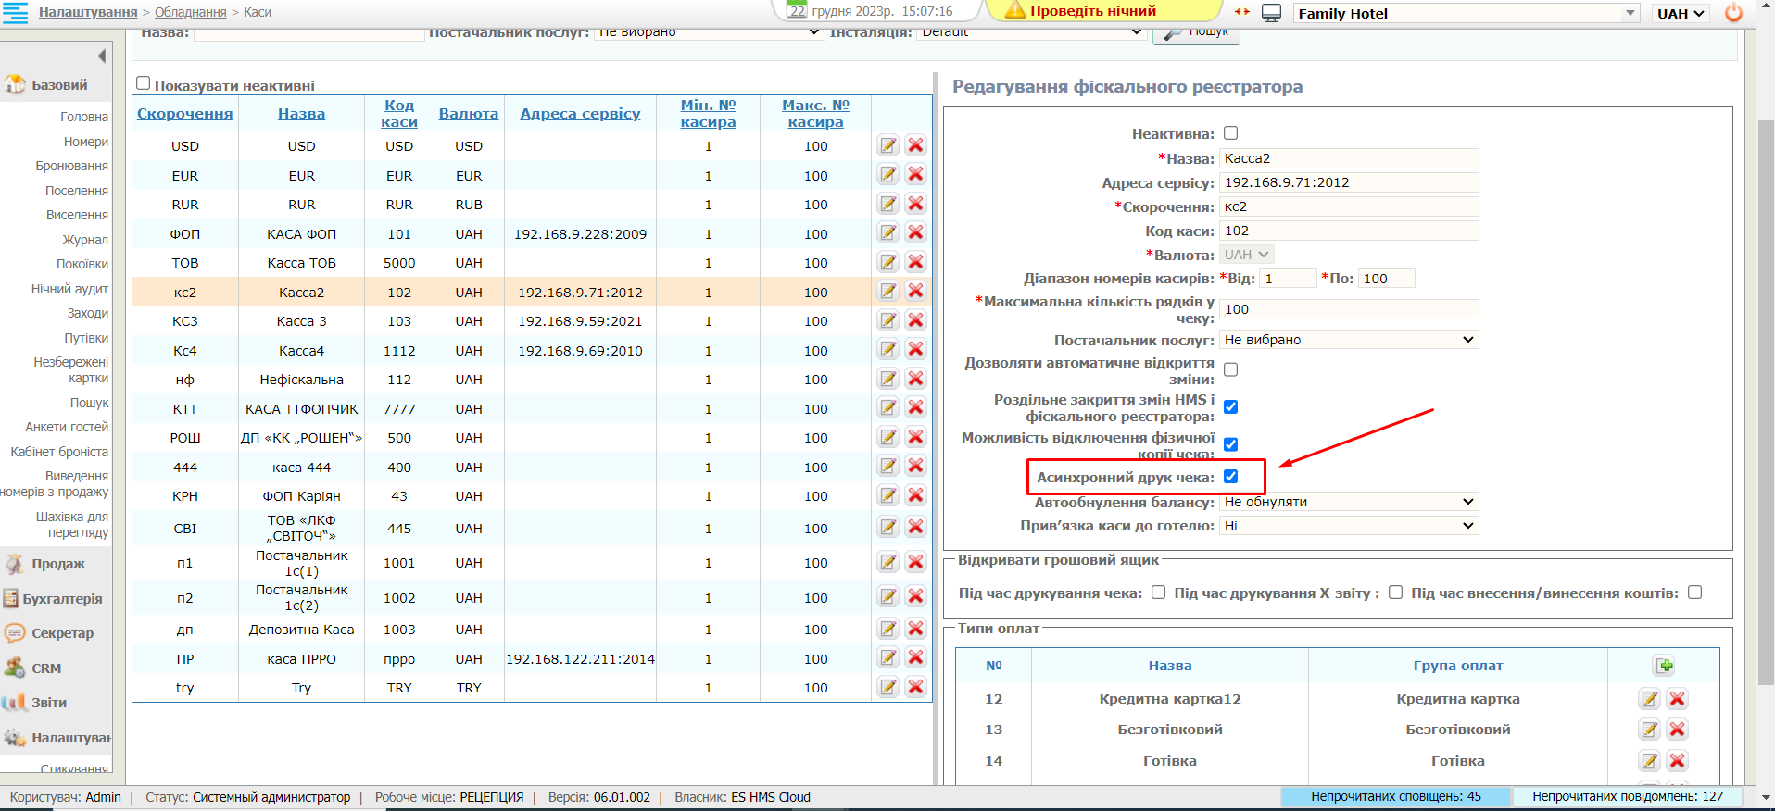
Task: Delete the Кредитна картка12 payment type
Action: tap(1677, 699)
